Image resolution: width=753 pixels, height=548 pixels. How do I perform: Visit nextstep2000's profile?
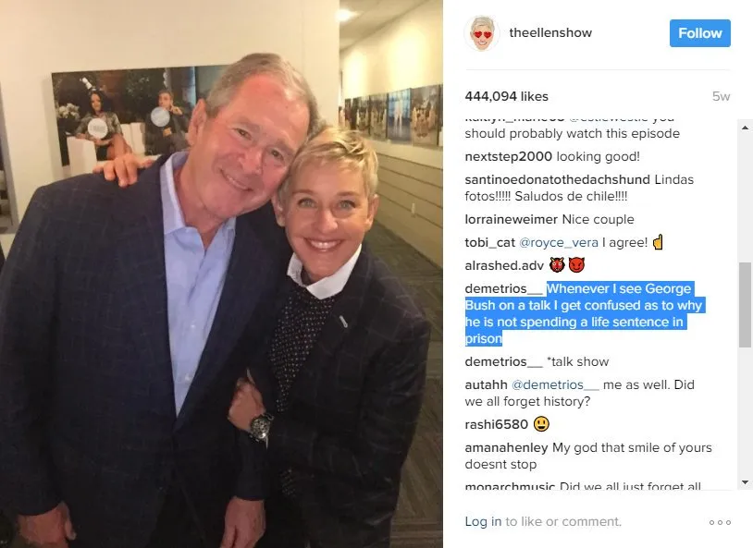pos(508,156)
